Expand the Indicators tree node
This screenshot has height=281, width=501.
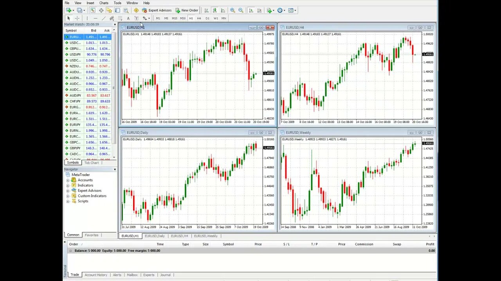[x=68, y=185]
